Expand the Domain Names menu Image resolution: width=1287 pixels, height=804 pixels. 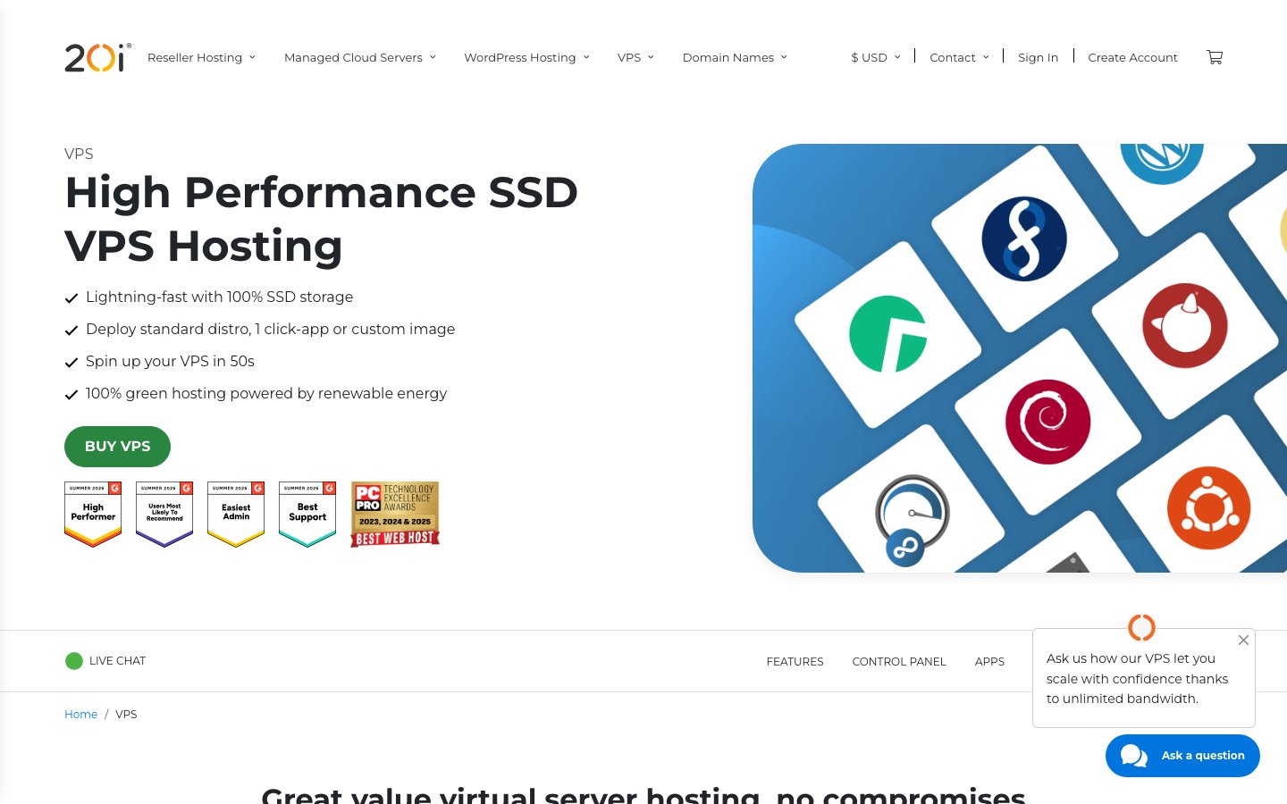pyautogui.click(x=735, y=57)
